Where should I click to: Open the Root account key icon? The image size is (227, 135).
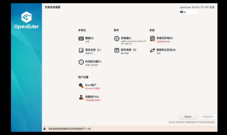point(81,85)
